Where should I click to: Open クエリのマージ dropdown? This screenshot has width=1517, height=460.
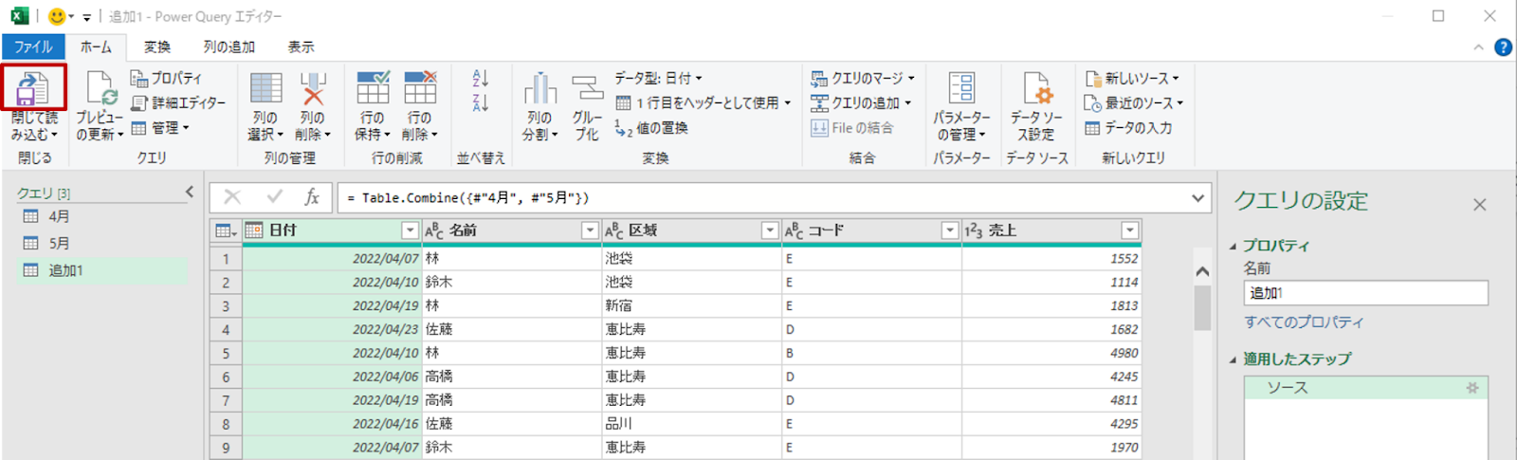tap(863, 78)
